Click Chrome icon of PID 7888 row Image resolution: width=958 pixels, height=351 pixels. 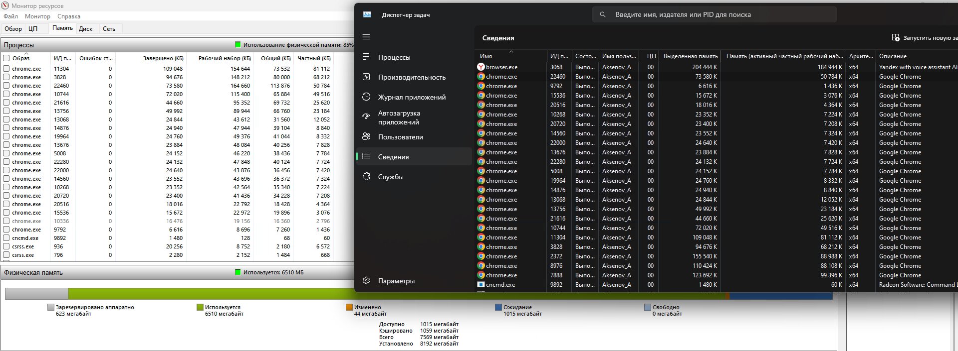click(481, 275)
